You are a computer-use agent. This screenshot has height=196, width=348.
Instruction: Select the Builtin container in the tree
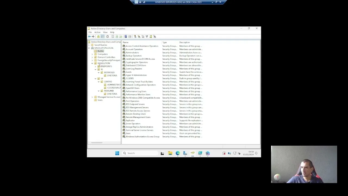pyautogui.click(x=101, y=51)
